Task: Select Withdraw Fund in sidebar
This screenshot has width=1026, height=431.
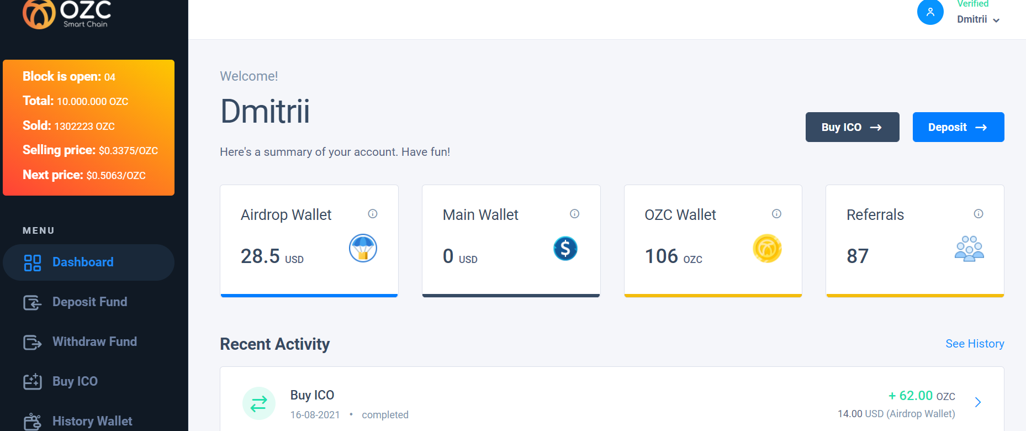Action: pos(88,342)
